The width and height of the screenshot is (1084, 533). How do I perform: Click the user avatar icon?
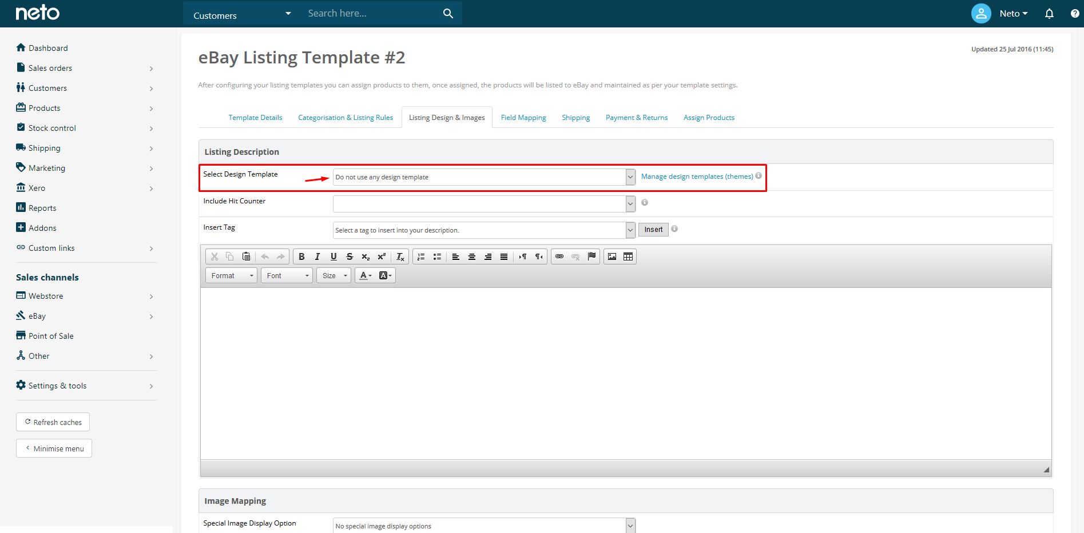(981, 13)
